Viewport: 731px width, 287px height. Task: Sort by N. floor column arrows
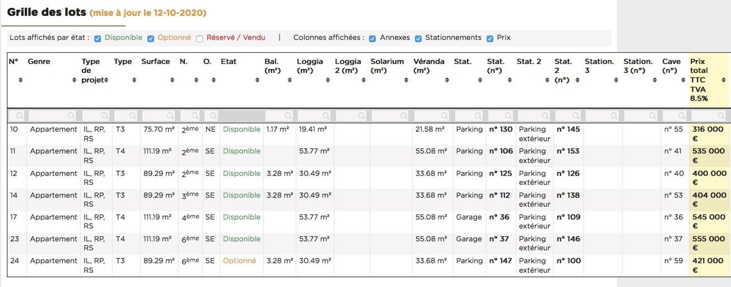(196, 80)
